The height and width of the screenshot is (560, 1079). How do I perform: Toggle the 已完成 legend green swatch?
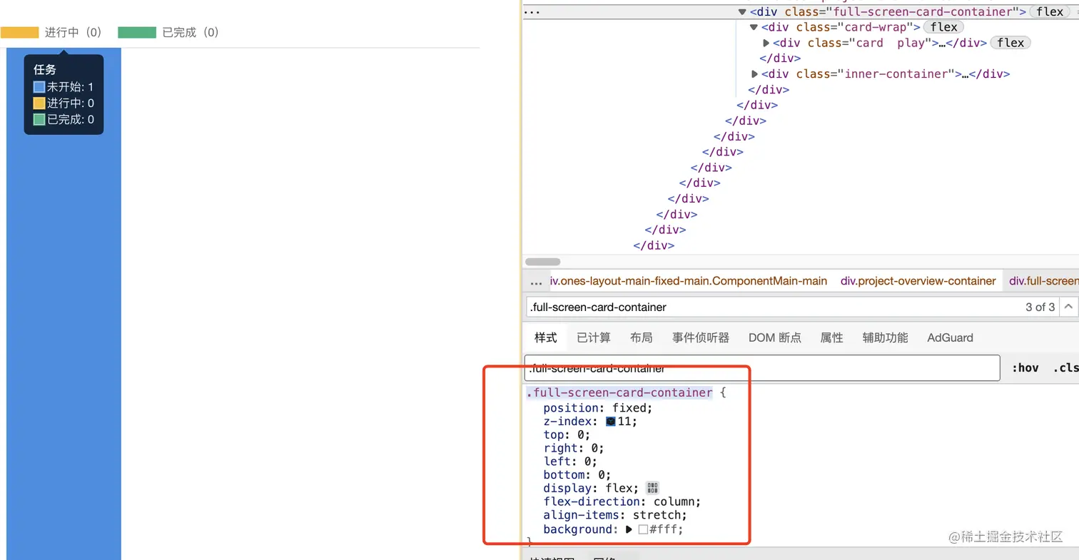[137, 32]
